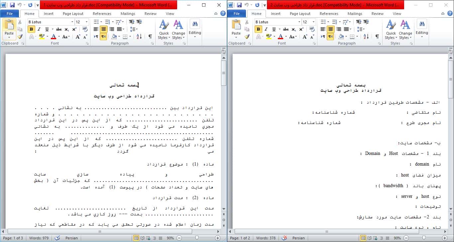Click Clear Formatting icon in left window
The height and width of the screenshot is (242, 454).
click(85, 29)
